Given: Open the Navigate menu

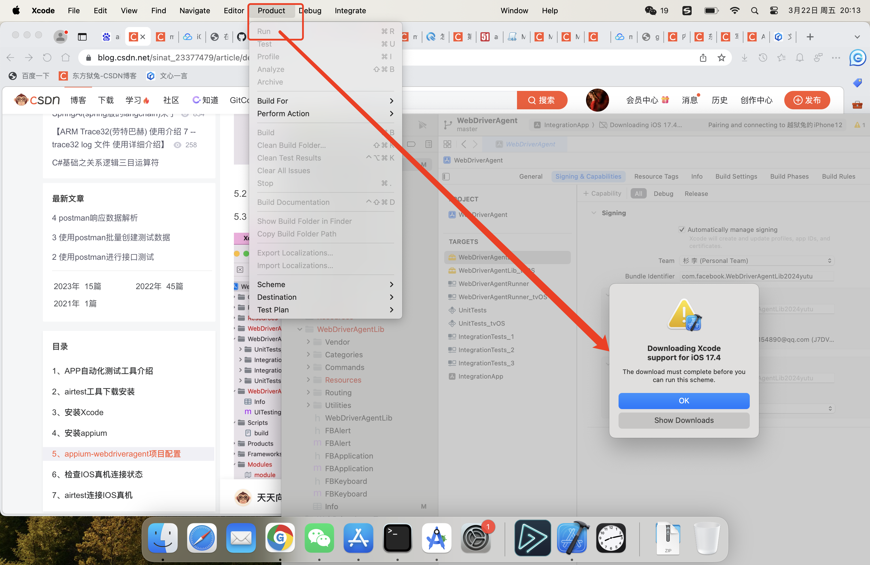Looking at the screenshot, I should (x=194, y=11).
